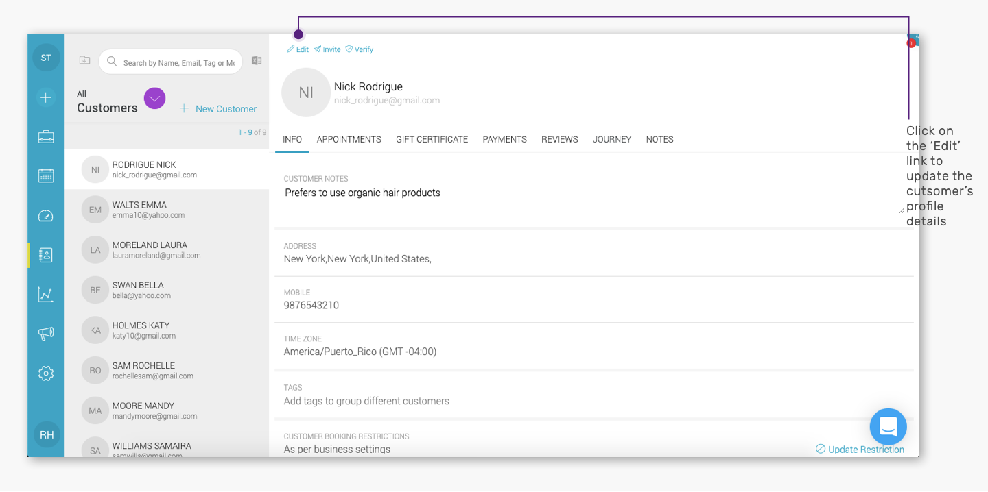Click the Verify link
The width and height of the screenshot is (988, 492).
click(360, 49)
